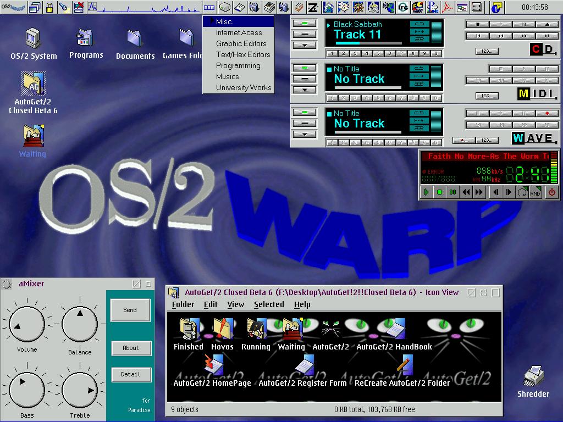
Task: Toggle RND random play in MP3 player
Action: click(x=535, y=192)
